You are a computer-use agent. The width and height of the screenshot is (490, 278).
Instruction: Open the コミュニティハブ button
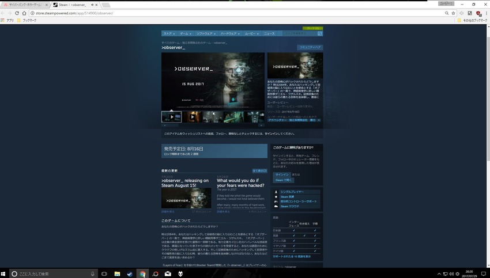(x=310, y=47)
